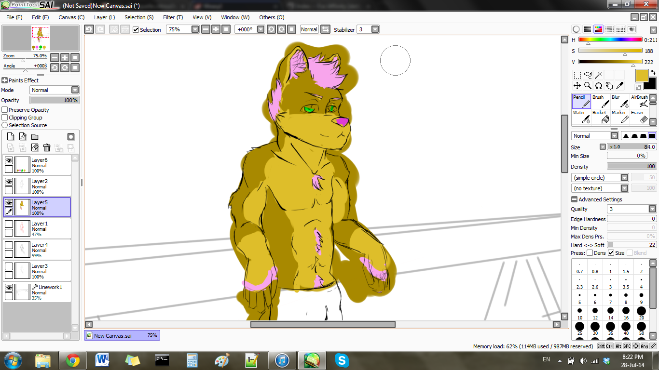Open the Filter menu

coord(173,17)
